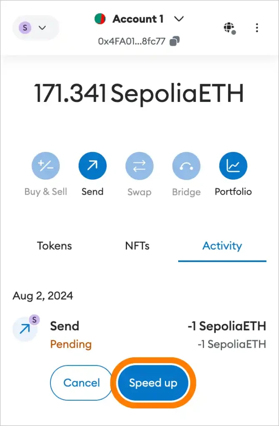The width and height of the screenshot is (279, 426).
Task: Expand the Account 1 dropdown
Action: tap(179, 19)
